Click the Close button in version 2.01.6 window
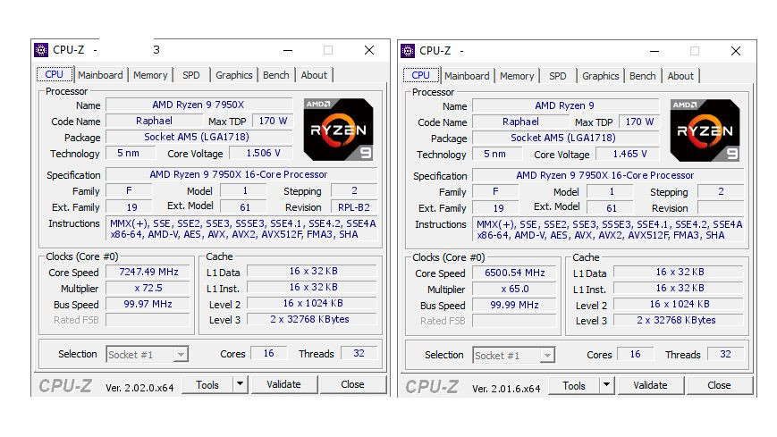This screenshot has width=777, height=437. (719, 385)
